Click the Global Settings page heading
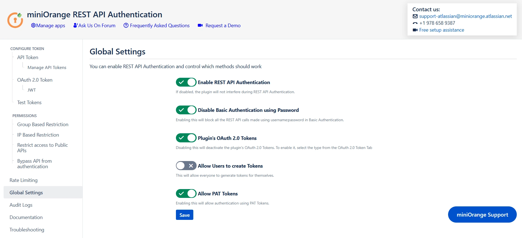The height and width of the screenshot is (238, 522). 117,52
